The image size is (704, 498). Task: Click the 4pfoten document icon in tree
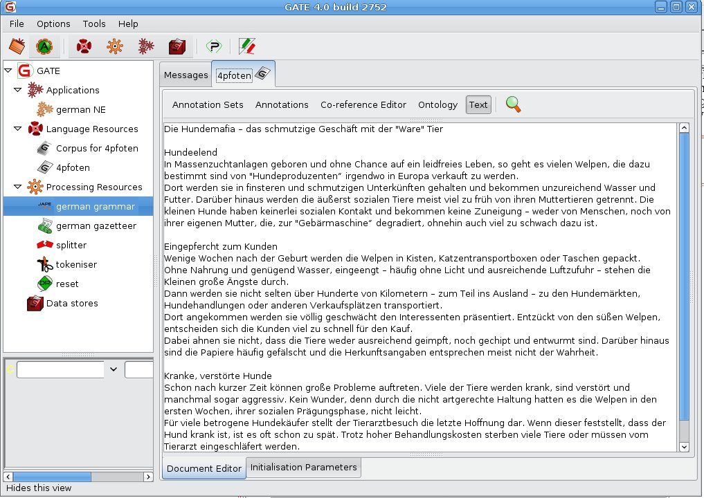45,167
